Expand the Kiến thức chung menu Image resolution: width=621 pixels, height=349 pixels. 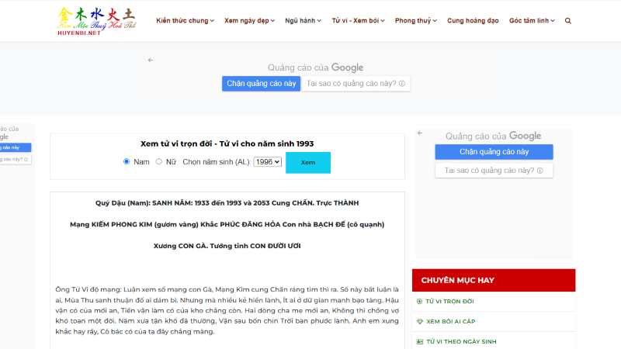(x=185, y=21)
